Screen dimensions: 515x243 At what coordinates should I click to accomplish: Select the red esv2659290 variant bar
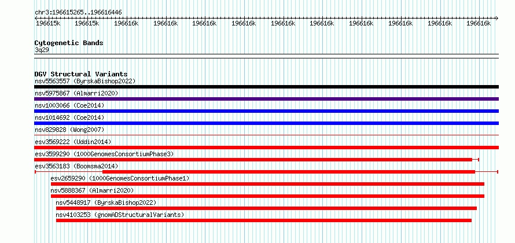(x=267, y=184)
